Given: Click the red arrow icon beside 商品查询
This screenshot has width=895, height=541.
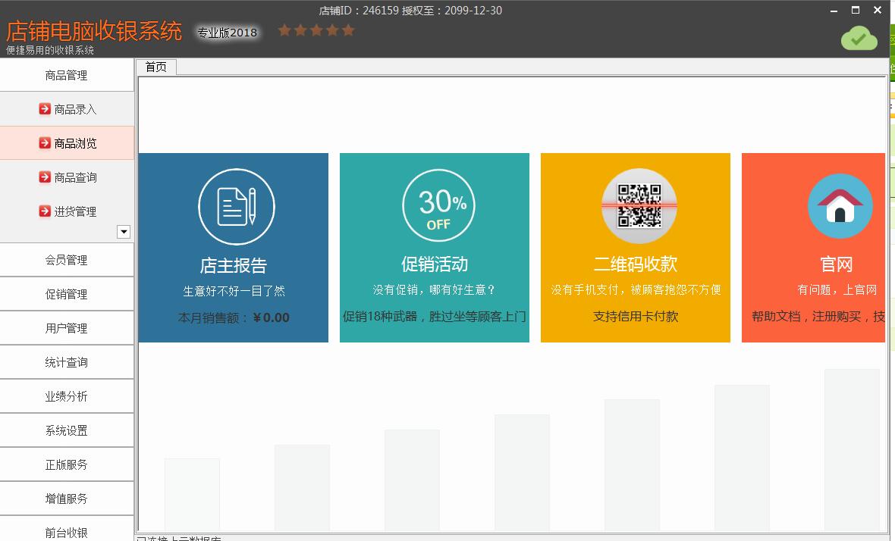Looking at the screenshot, I should click(45, 177).
